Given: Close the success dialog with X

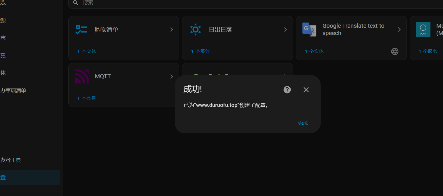Looking at the screenshot, I should 306,90.
